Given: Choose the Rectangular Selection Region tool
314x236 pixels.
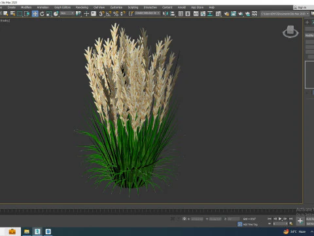Looking at the screenshot, I should point(20,14).
